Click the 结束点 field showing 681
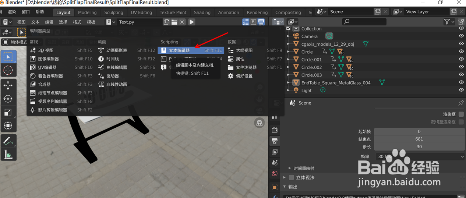 (419, 139)
